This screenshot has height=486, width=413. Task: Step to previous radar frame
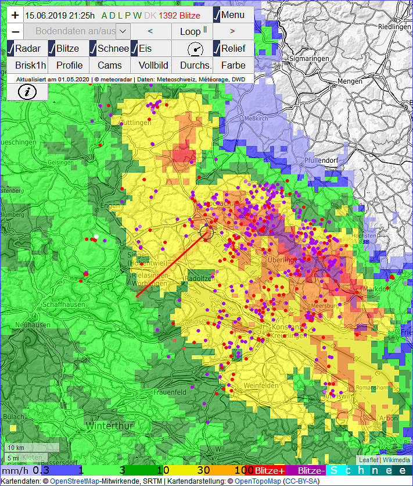[150, 31]
